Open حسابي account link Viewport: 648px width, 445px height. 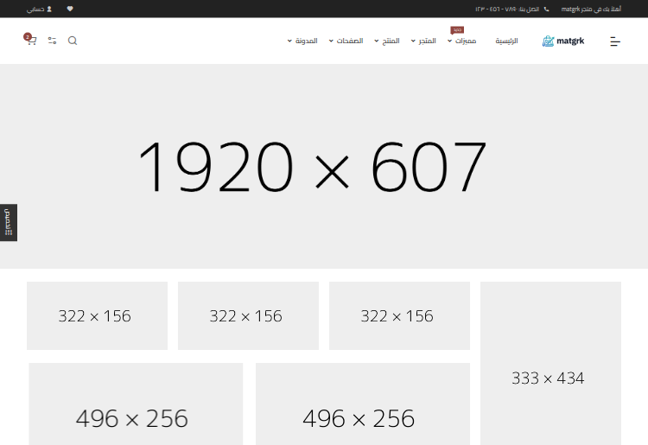pyautogui.click(x=39, y=10)
